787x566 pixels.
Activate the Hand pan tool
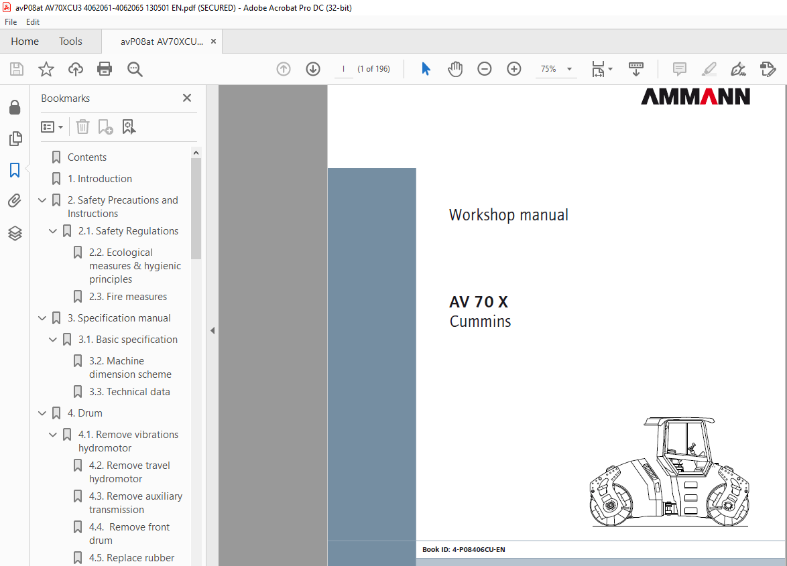tap(455, 69)
